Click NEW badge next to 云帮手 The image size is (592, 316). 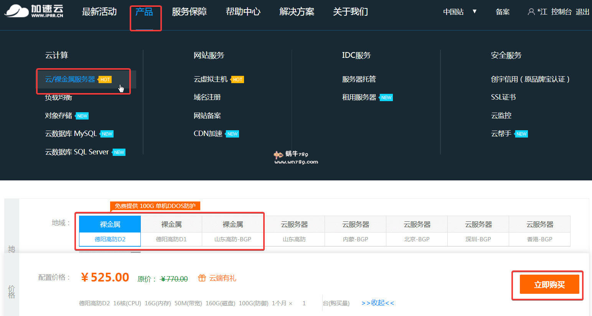(x=521, y=134)
